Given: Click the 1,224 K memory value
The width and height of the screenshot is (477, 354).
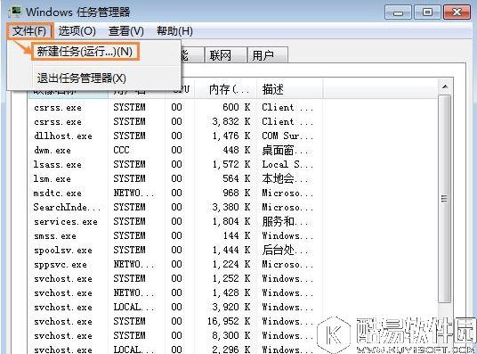Looking at the screenshot, I should click(x=231, y=264).
